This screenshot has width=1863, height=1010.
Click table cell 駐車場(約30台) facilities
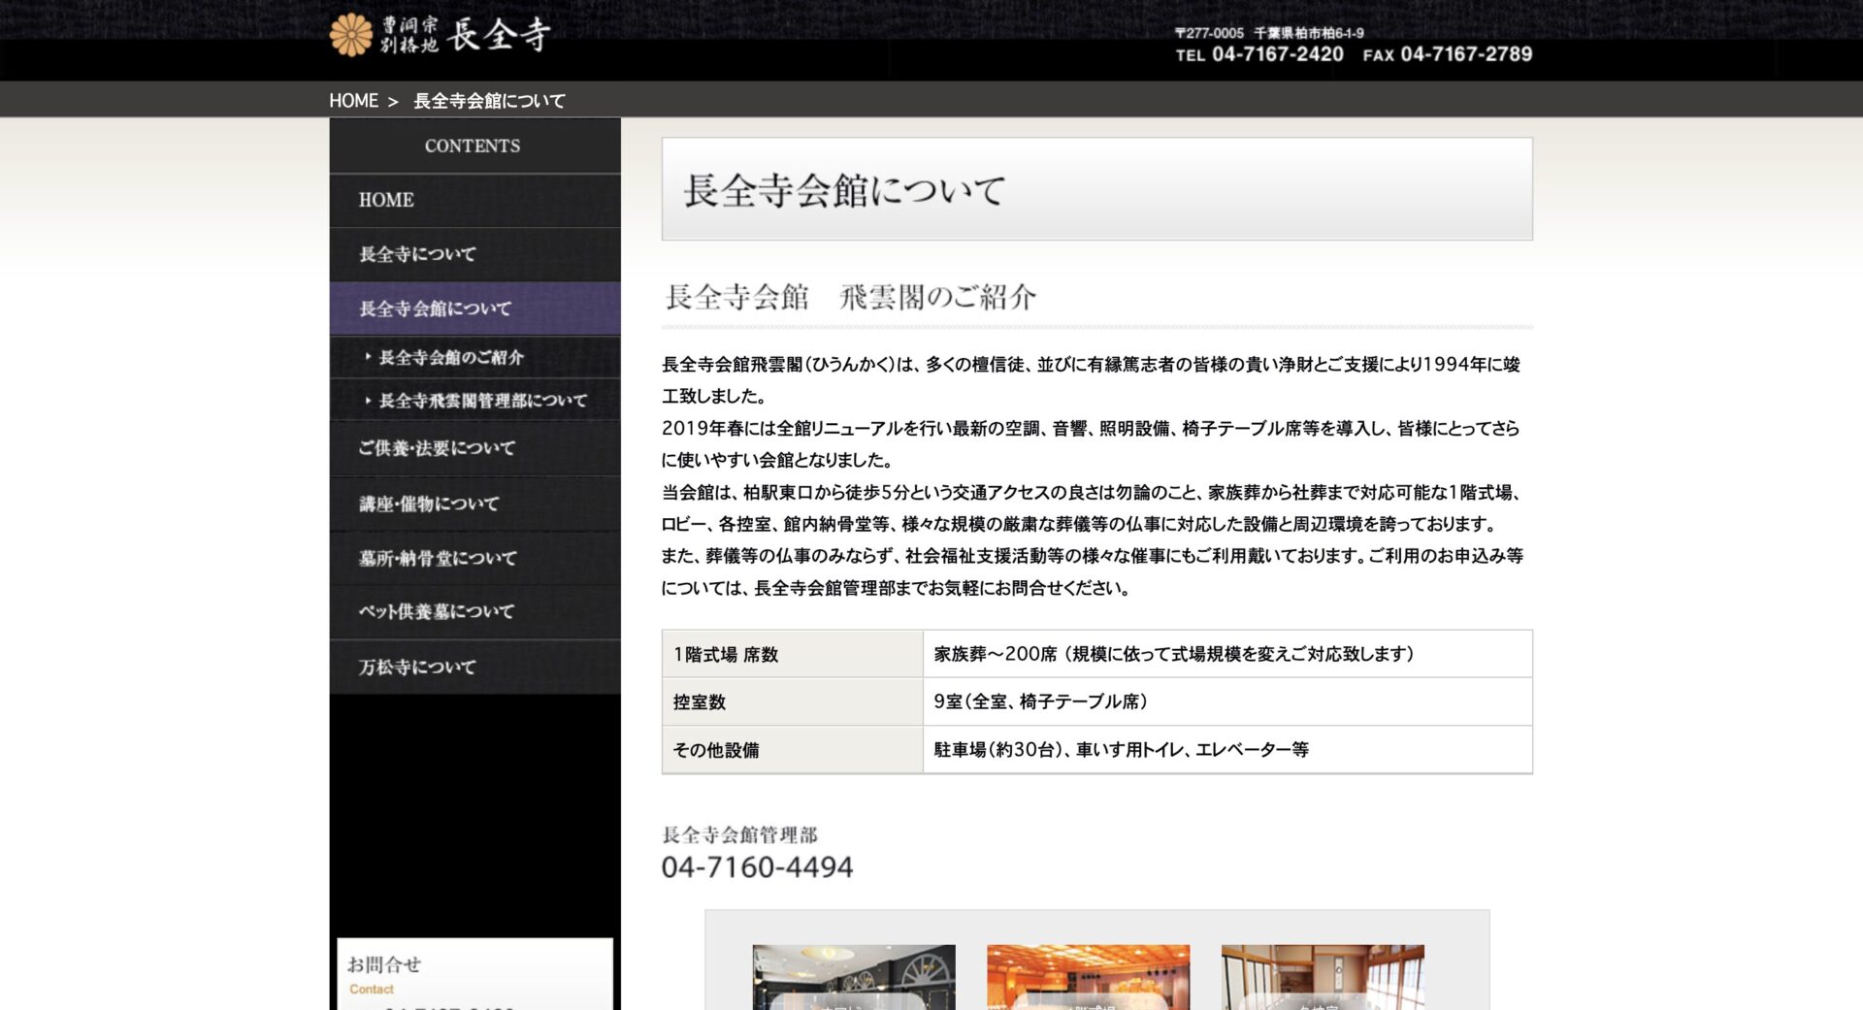[1227, 750]
